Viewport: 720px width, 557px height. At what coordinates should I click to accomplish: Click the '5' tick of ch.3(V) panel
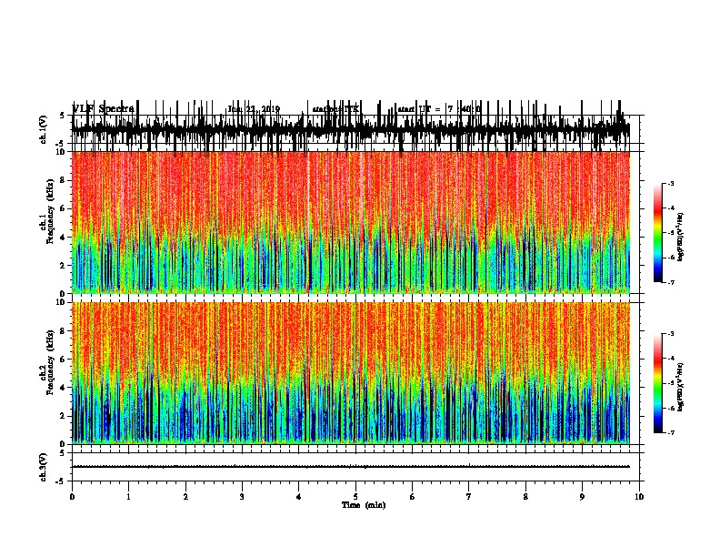coord(63,453)
